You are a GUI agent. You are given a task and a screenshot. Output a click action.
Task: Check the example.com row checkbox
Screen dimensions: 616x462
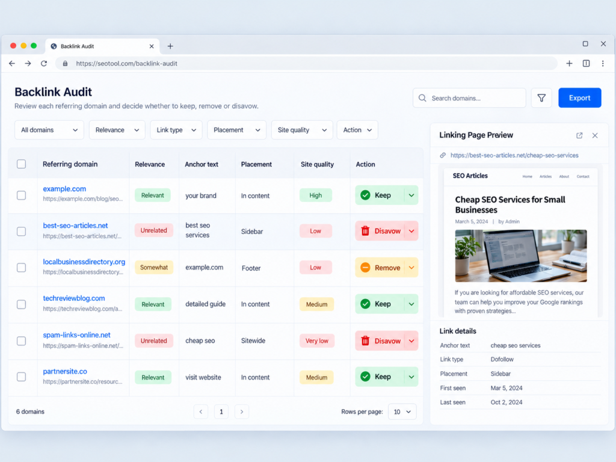tap(21, 196)
